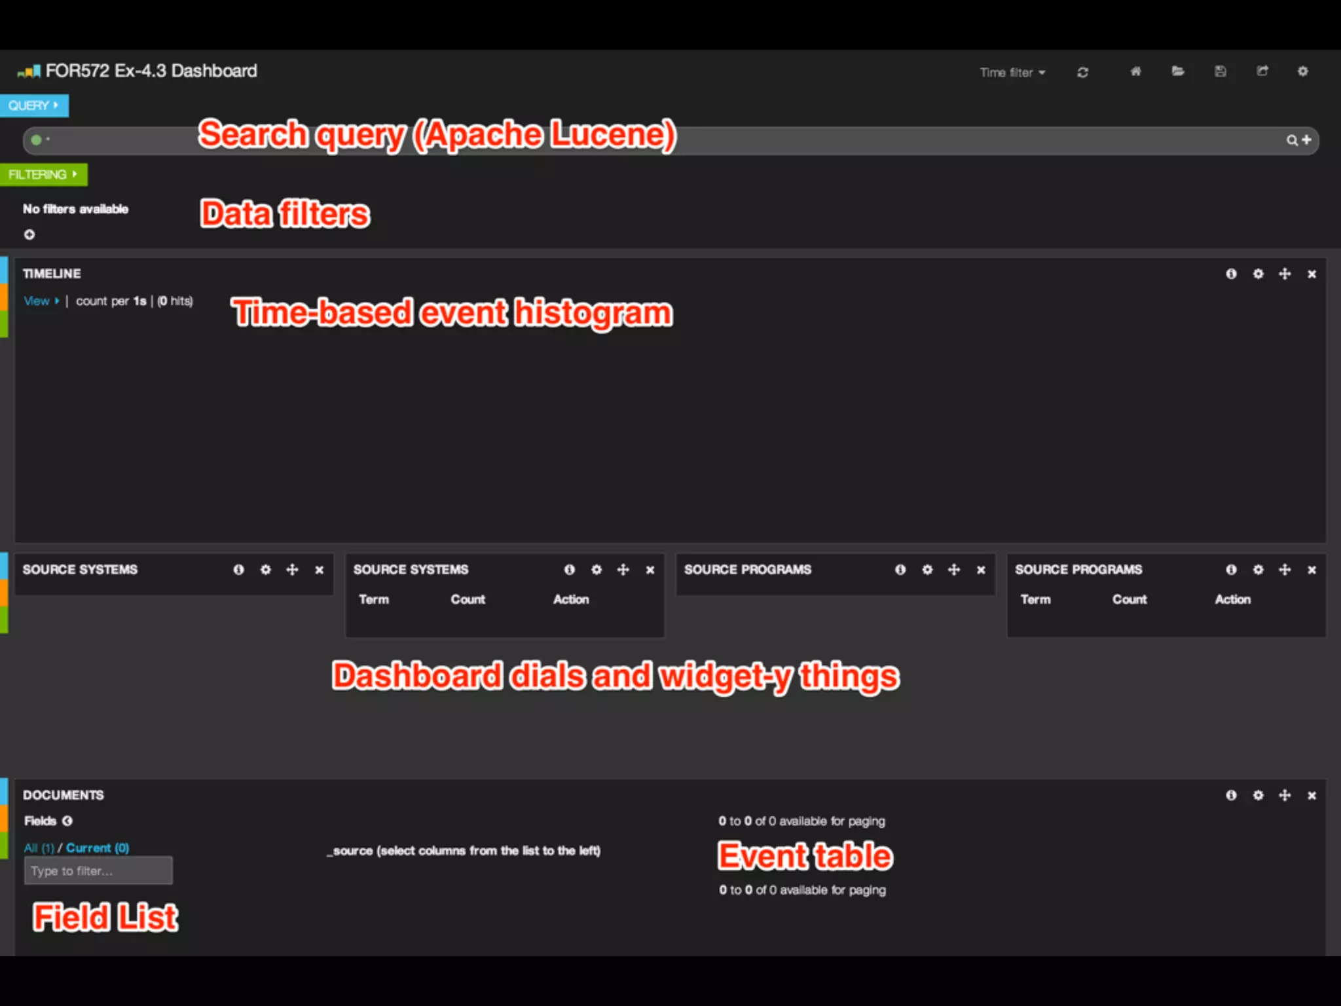1341x1006 pixels.
Task: Collapse the QUERY section
Action: pyautogui.click(x=33, y=105)
